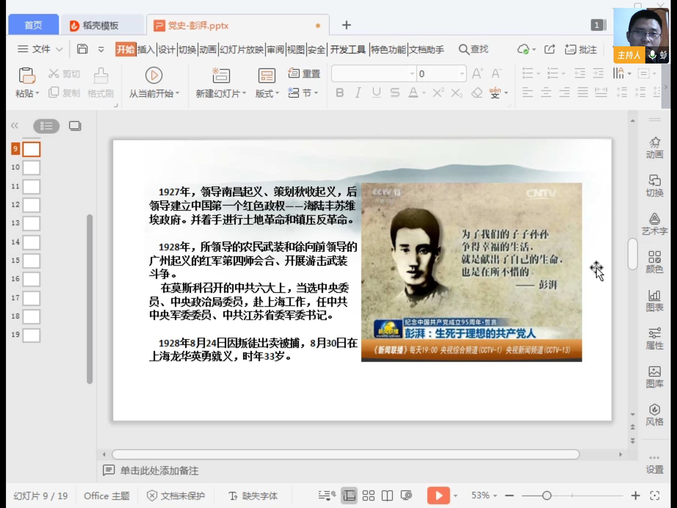
Task: Click the 图表 chart sidebar icon
Action: click(654, 300)
